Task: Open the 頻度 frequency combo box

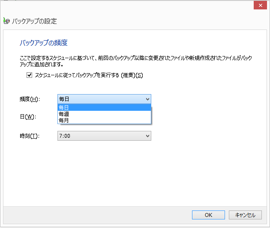Action: [104, 99]
